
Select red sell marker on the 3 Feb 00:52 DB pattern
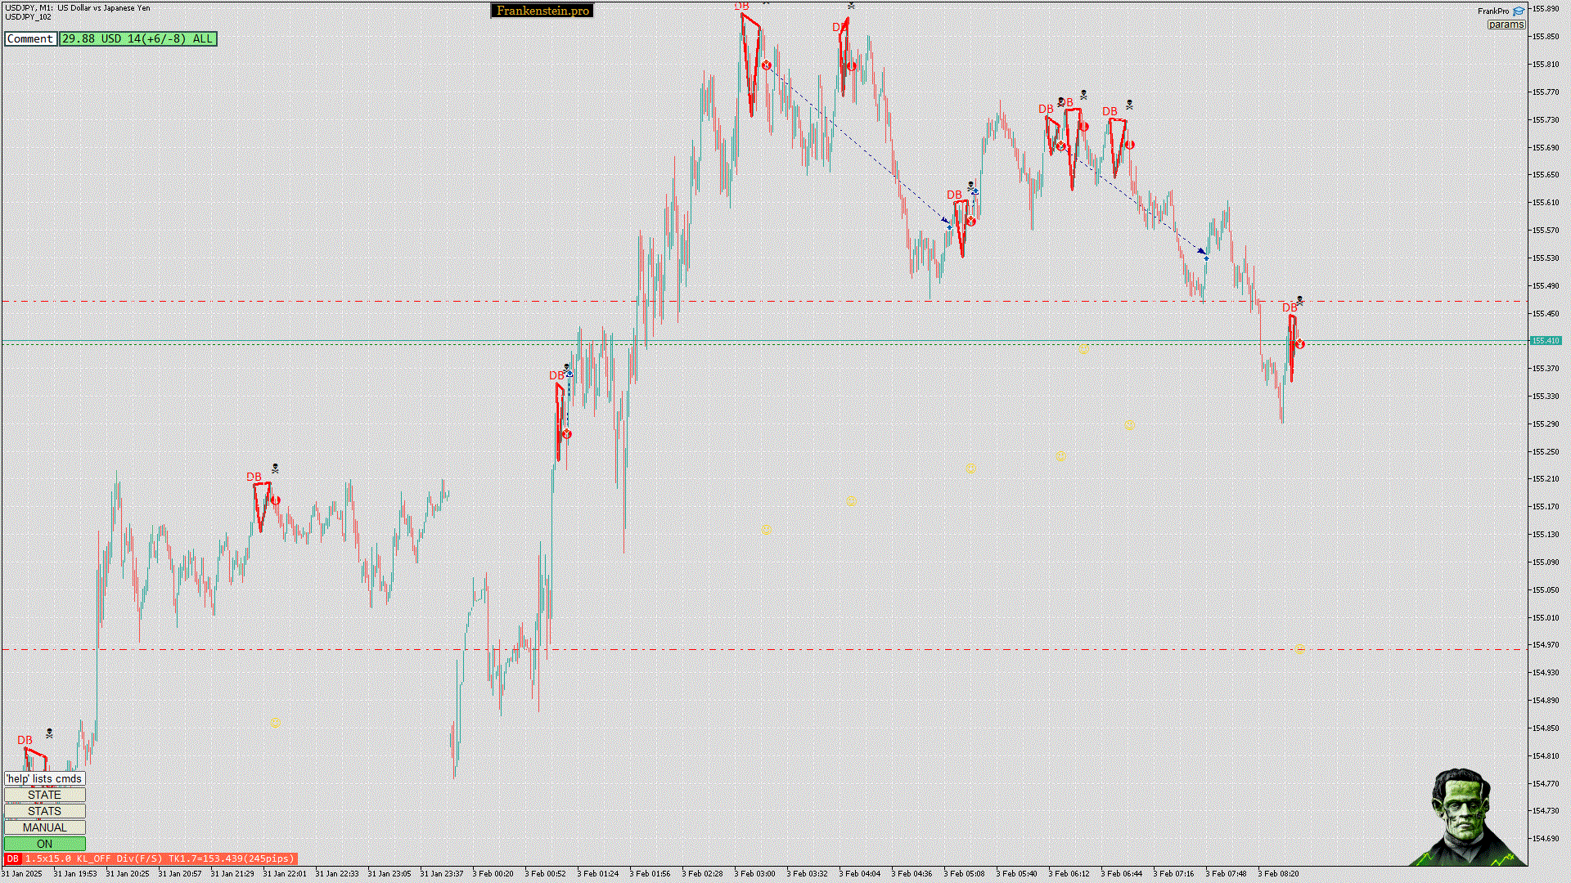tap(566, 434)
